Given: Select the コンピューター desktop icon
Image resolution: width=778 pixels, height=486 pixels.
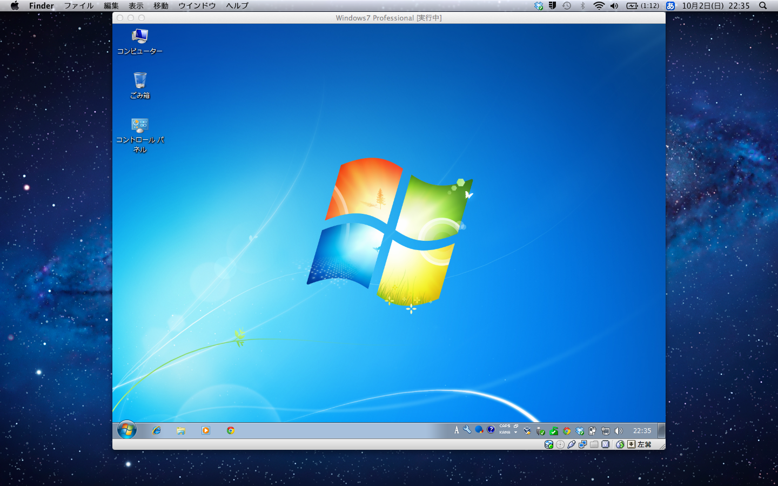Looking at the screenshot, I should (x=140, y=42).
